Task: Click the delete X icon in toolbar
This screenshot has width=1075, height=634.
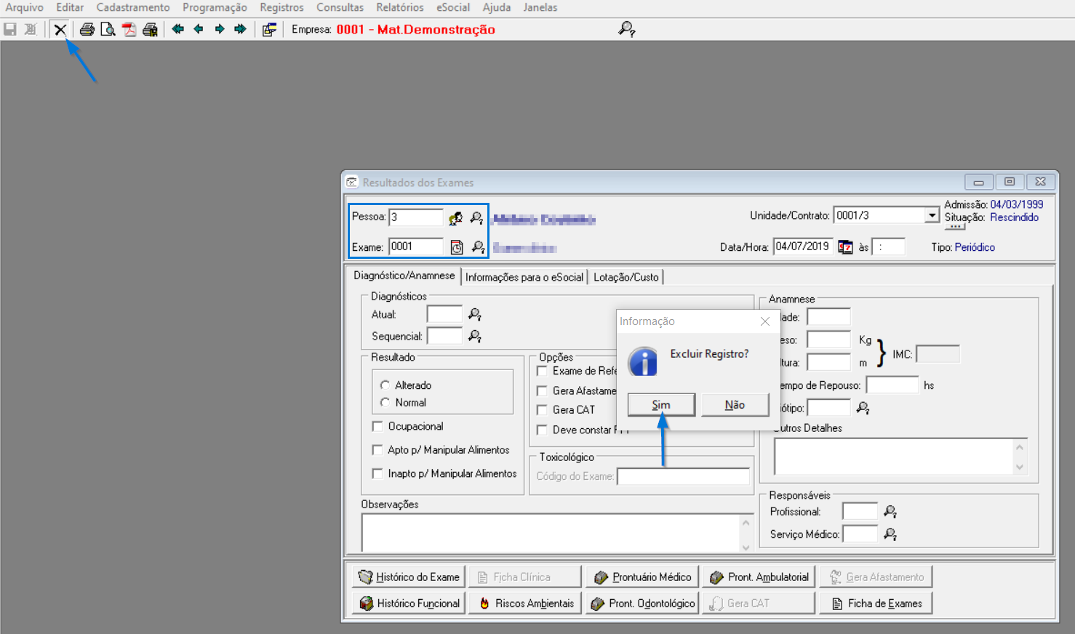Action: (x=60, y=29)
